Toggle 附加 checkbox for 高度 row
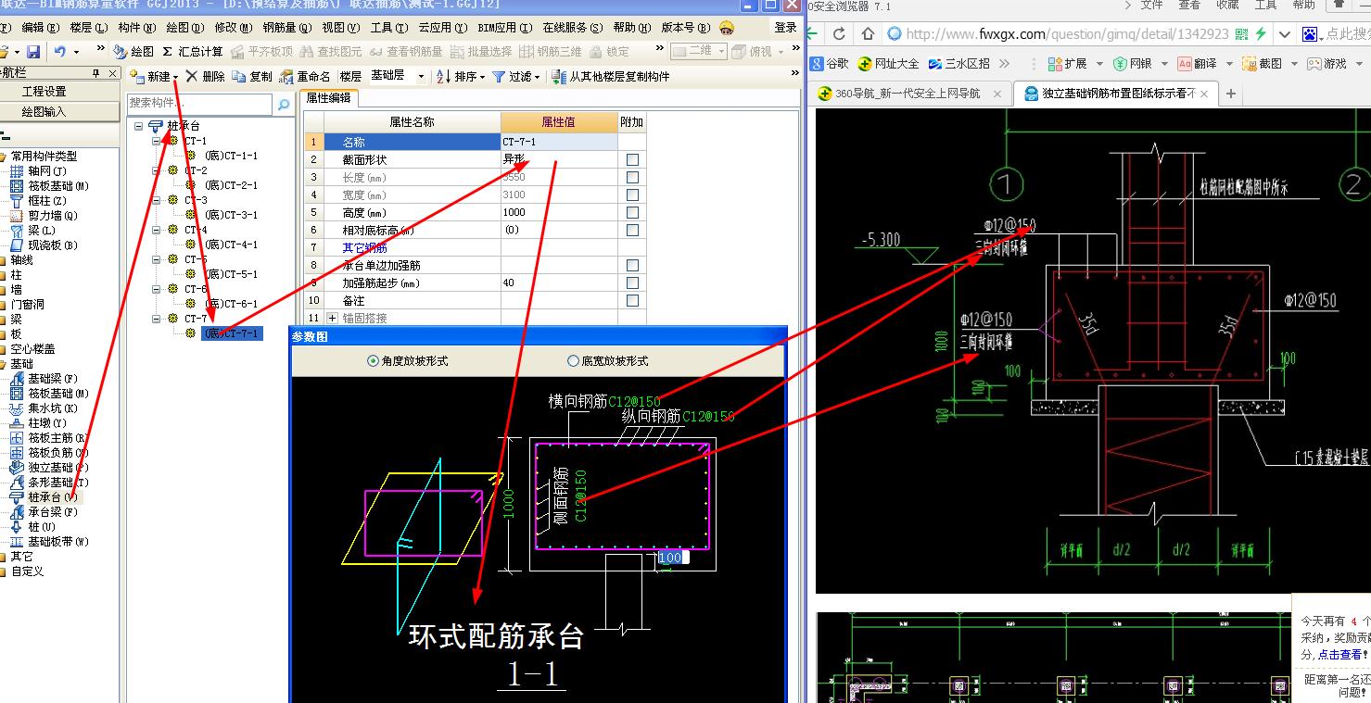Viewport: 1371px width, 703px height. [632, 212]
